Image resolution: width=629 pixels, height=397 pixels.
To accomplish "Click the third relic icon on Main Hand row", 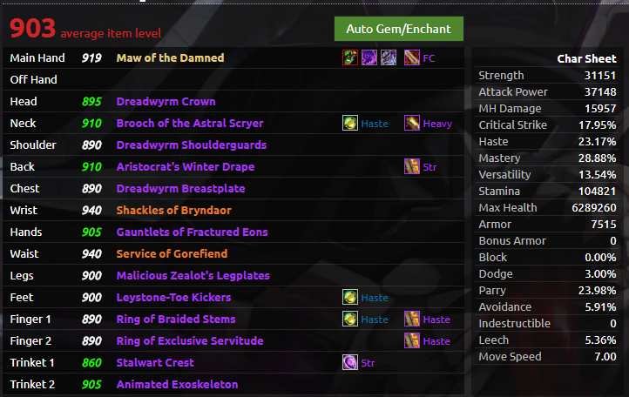I will tap(389, 57).
